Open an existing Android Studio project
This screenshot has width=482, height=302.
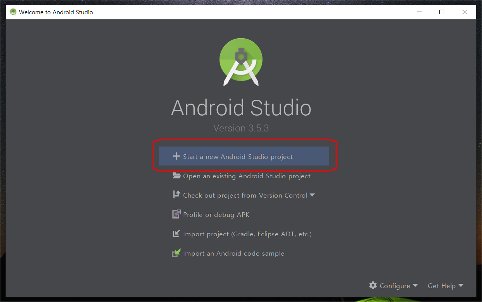tap(247, 176)
